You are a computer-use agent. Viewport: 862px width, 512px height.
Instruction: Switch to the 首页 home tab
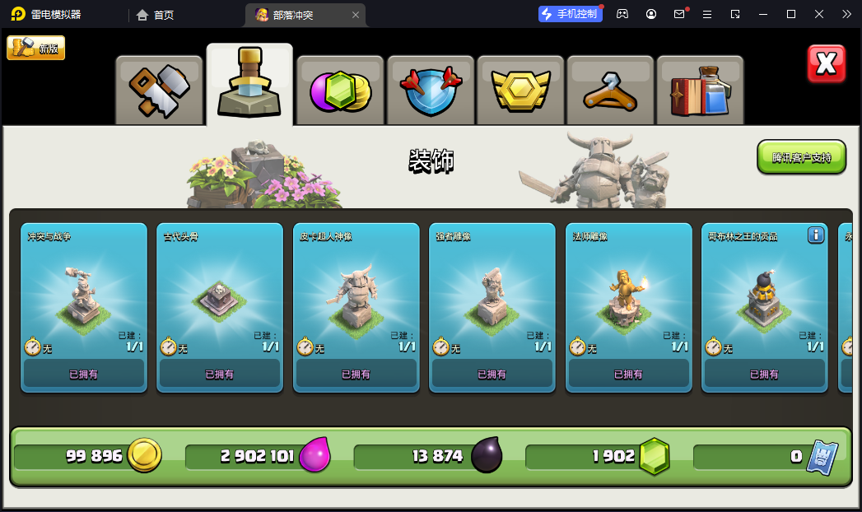[x=155, y=15]
